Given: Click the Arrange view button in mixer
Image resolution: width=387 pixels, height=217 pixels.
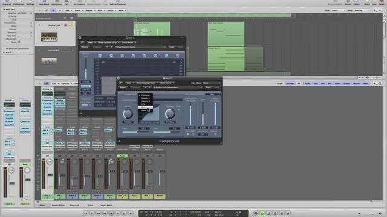Looking at the screenshot, I should point(290,84).
